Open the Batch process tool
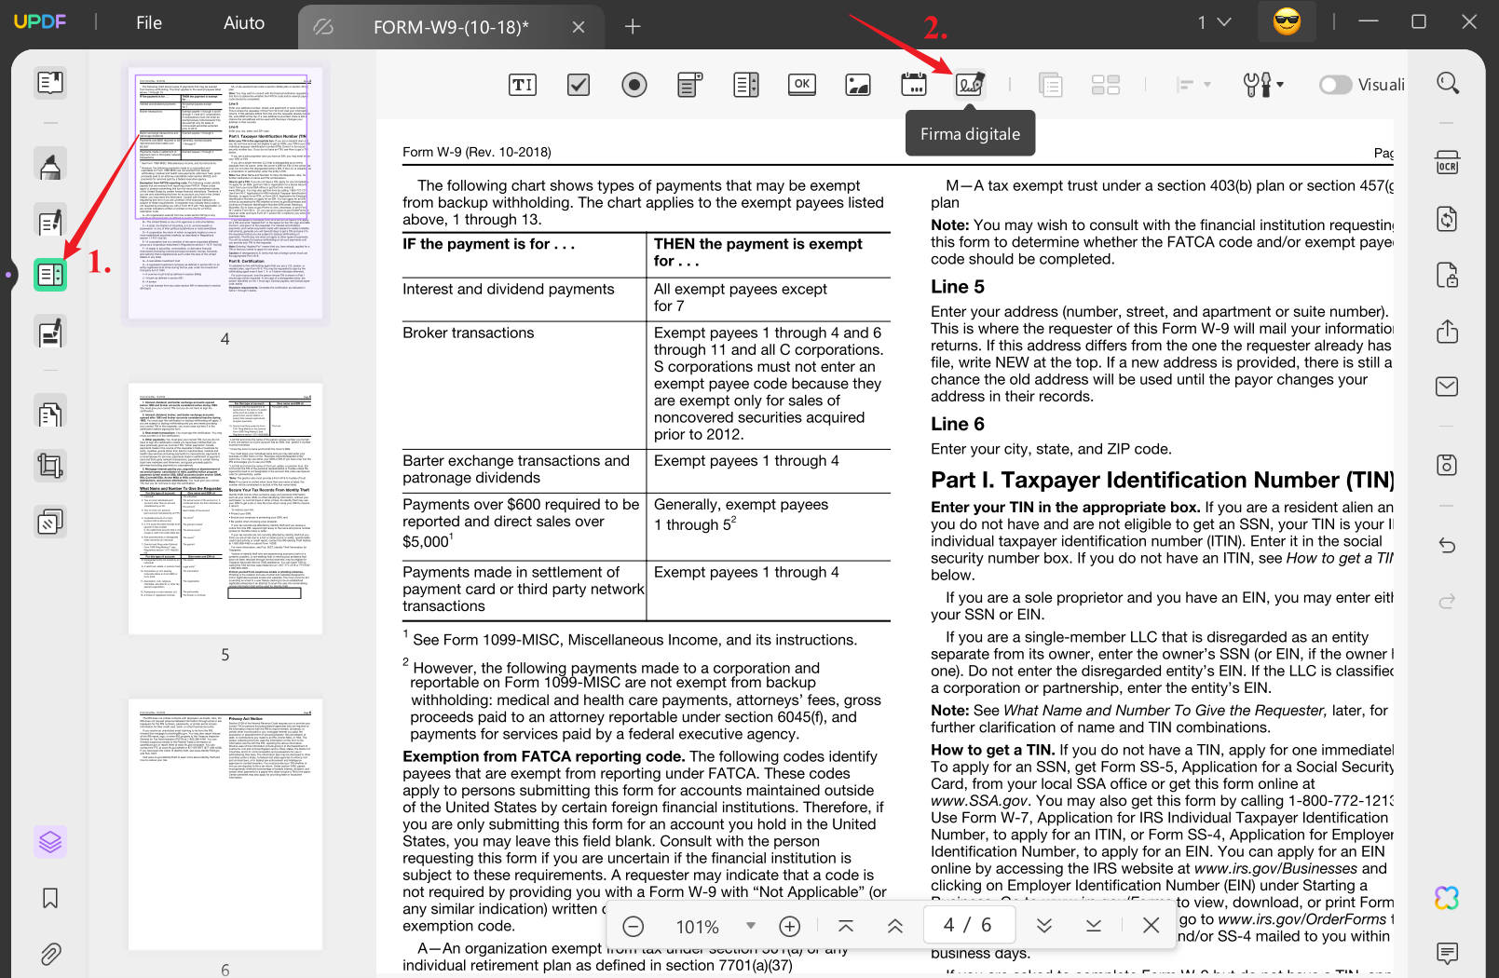 pos(50,522)
